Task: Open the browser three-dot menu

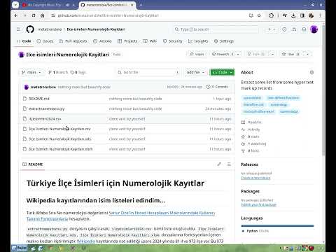Action: tap(320, 15)
